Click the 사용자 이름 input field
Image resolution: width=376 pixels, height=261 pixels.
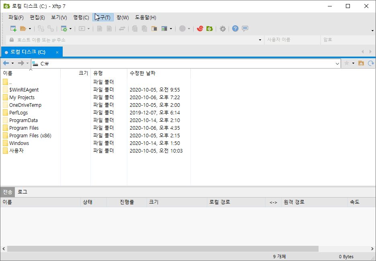292,40
